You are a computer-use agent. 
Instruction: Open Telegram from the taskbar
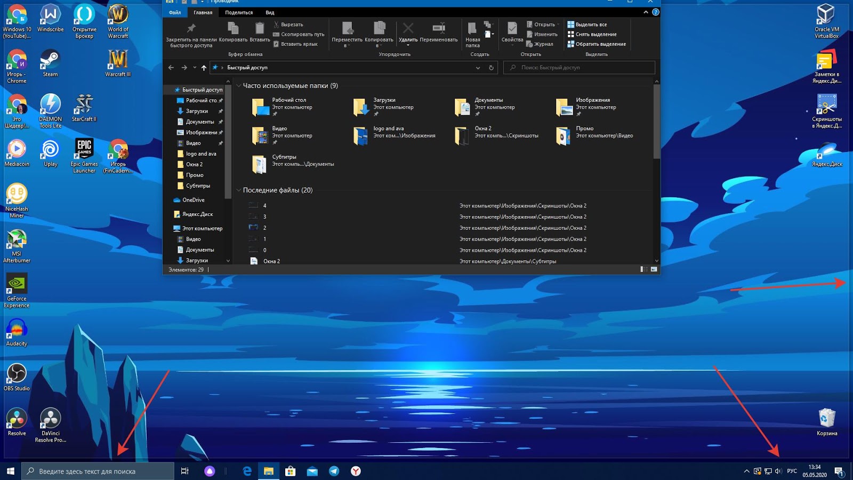(x=334, y=471)
